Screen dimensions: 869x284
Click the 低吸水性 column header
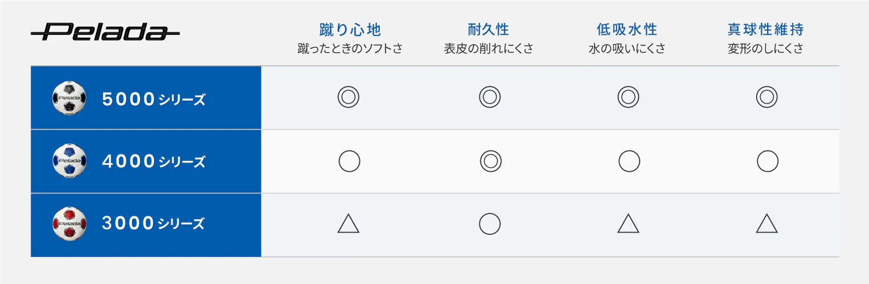627,29
